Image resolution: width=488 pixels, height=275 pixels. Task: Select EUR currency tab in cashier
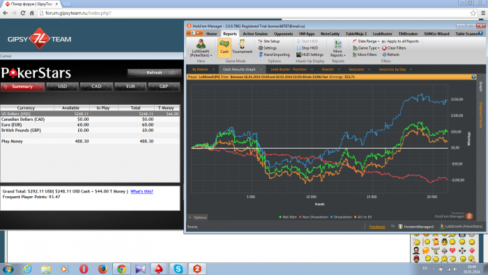130,87
